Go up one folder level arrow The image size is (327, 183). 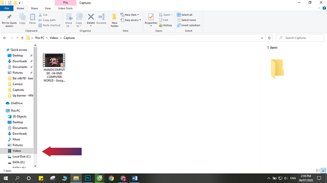point(22,38)
